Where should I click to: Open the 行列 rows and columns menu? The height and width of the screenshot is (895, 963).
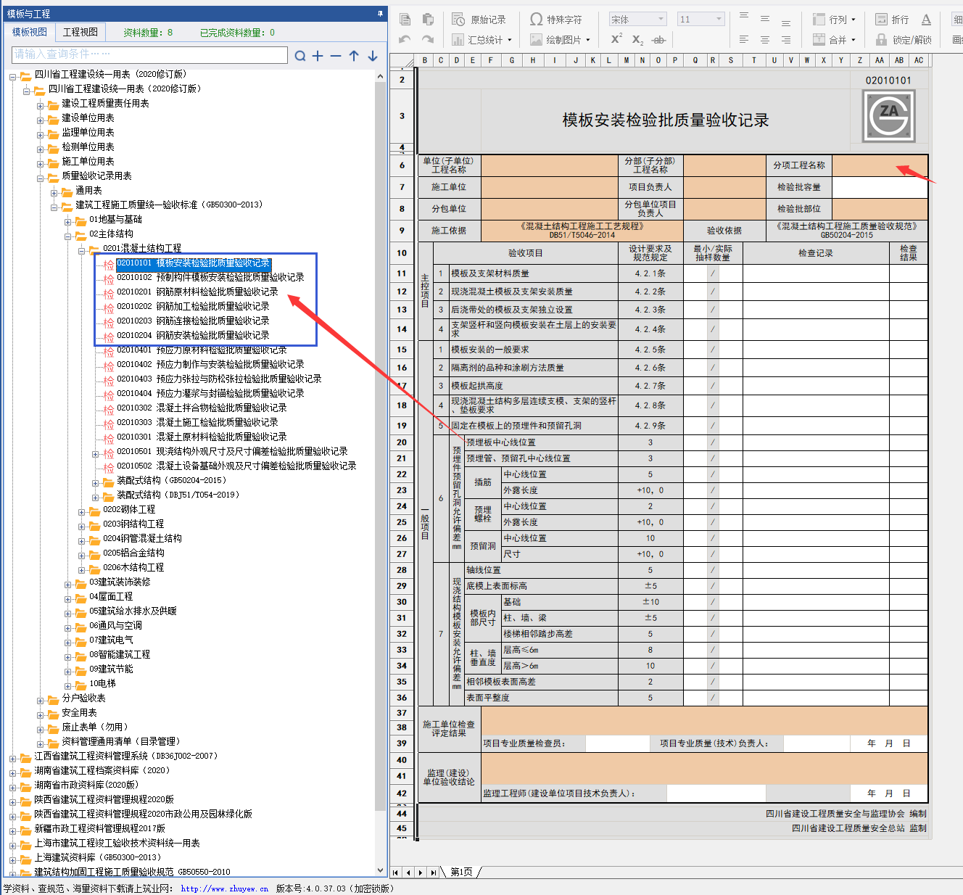[x=834, y=20]
